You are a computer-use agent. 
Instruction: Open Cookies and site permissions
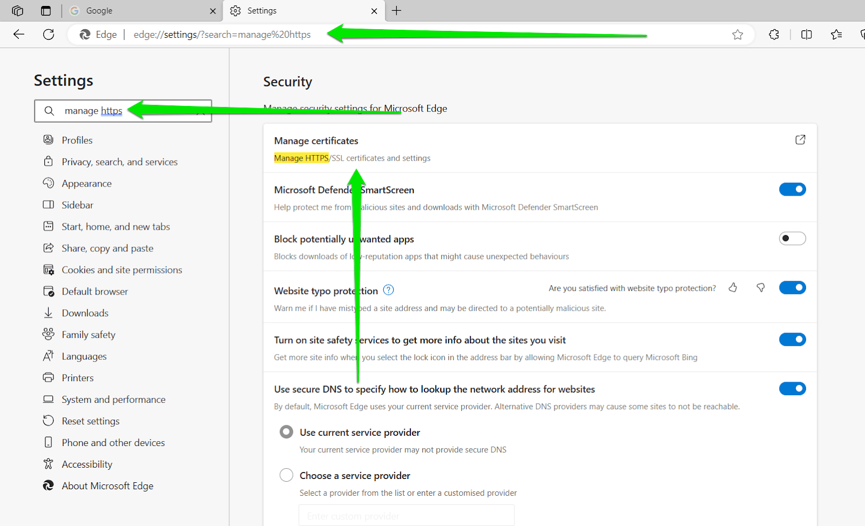click(x=122, y=270)
